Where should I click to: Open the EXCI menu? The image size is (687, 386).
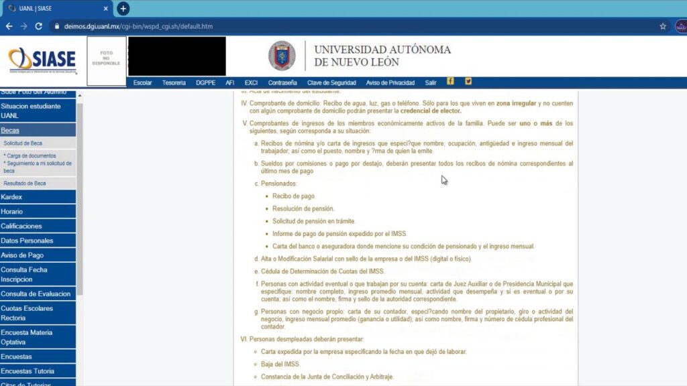click(251, 82)
